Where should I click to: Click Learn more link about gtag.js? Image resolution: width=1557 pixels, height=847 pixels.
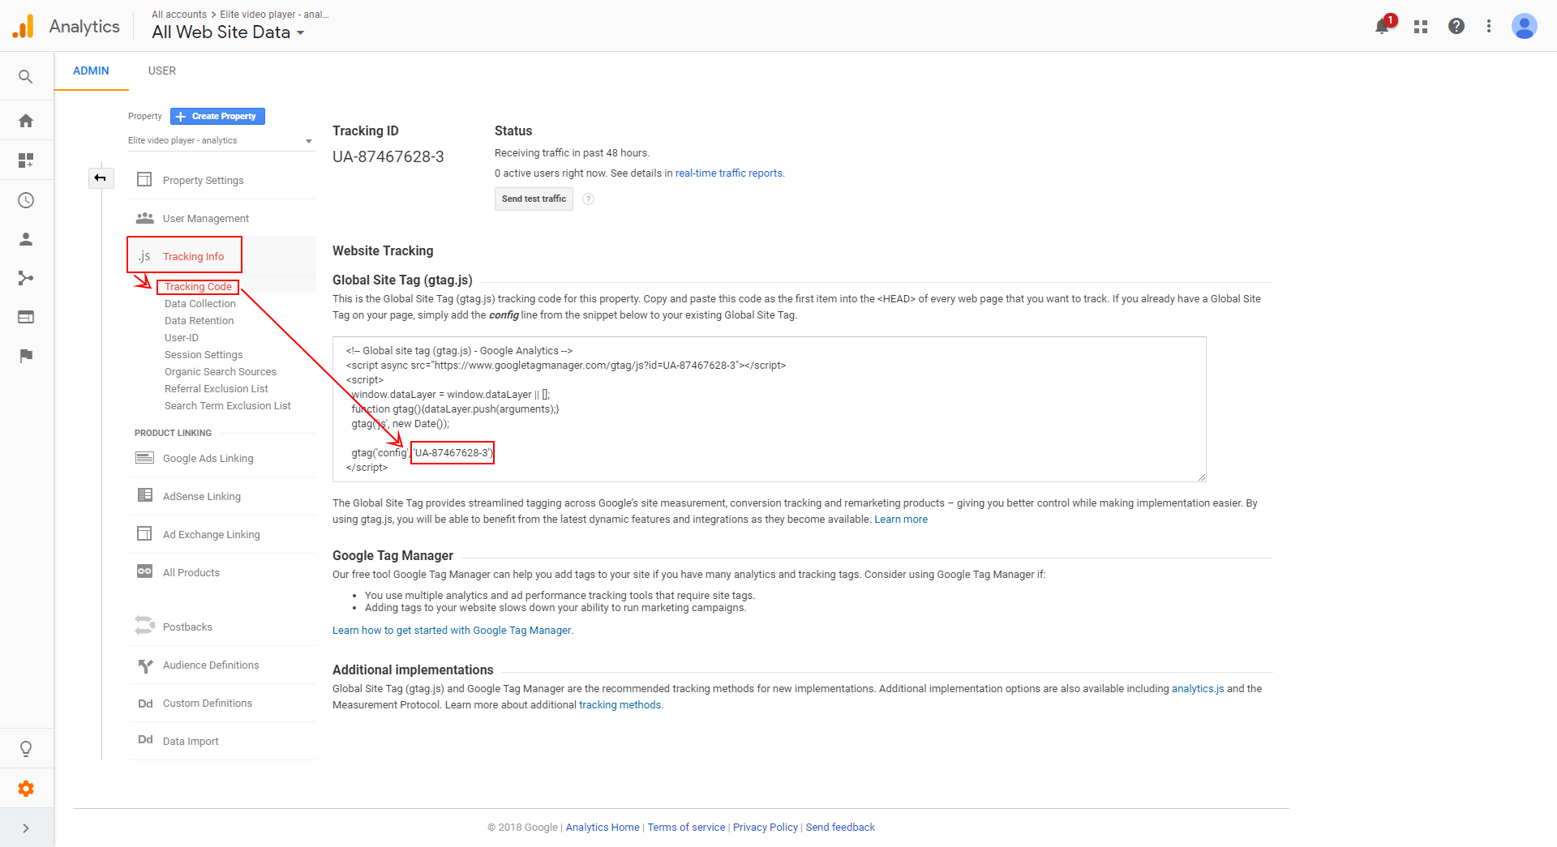(x=901, y=520)
